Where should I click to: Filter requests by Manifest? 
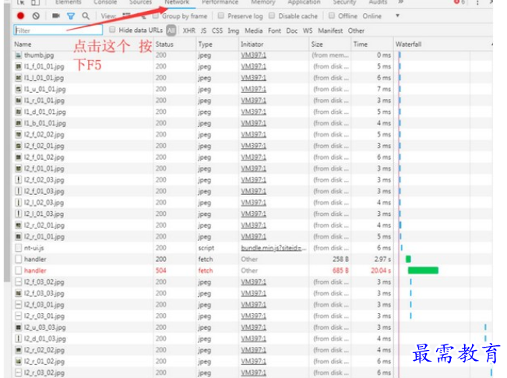[x=330, y=30]
